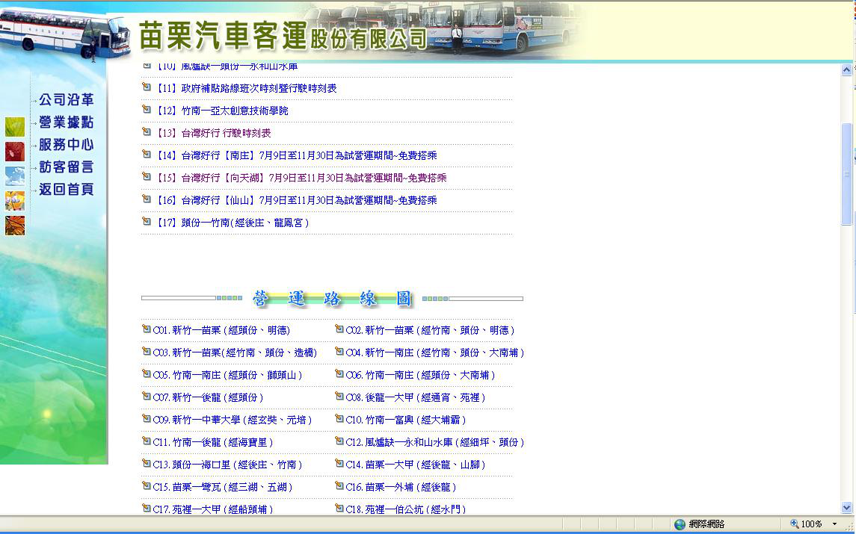View route map C01 新竹—苗栗
This screenshot has width=856, height=534.
[221, 330]
